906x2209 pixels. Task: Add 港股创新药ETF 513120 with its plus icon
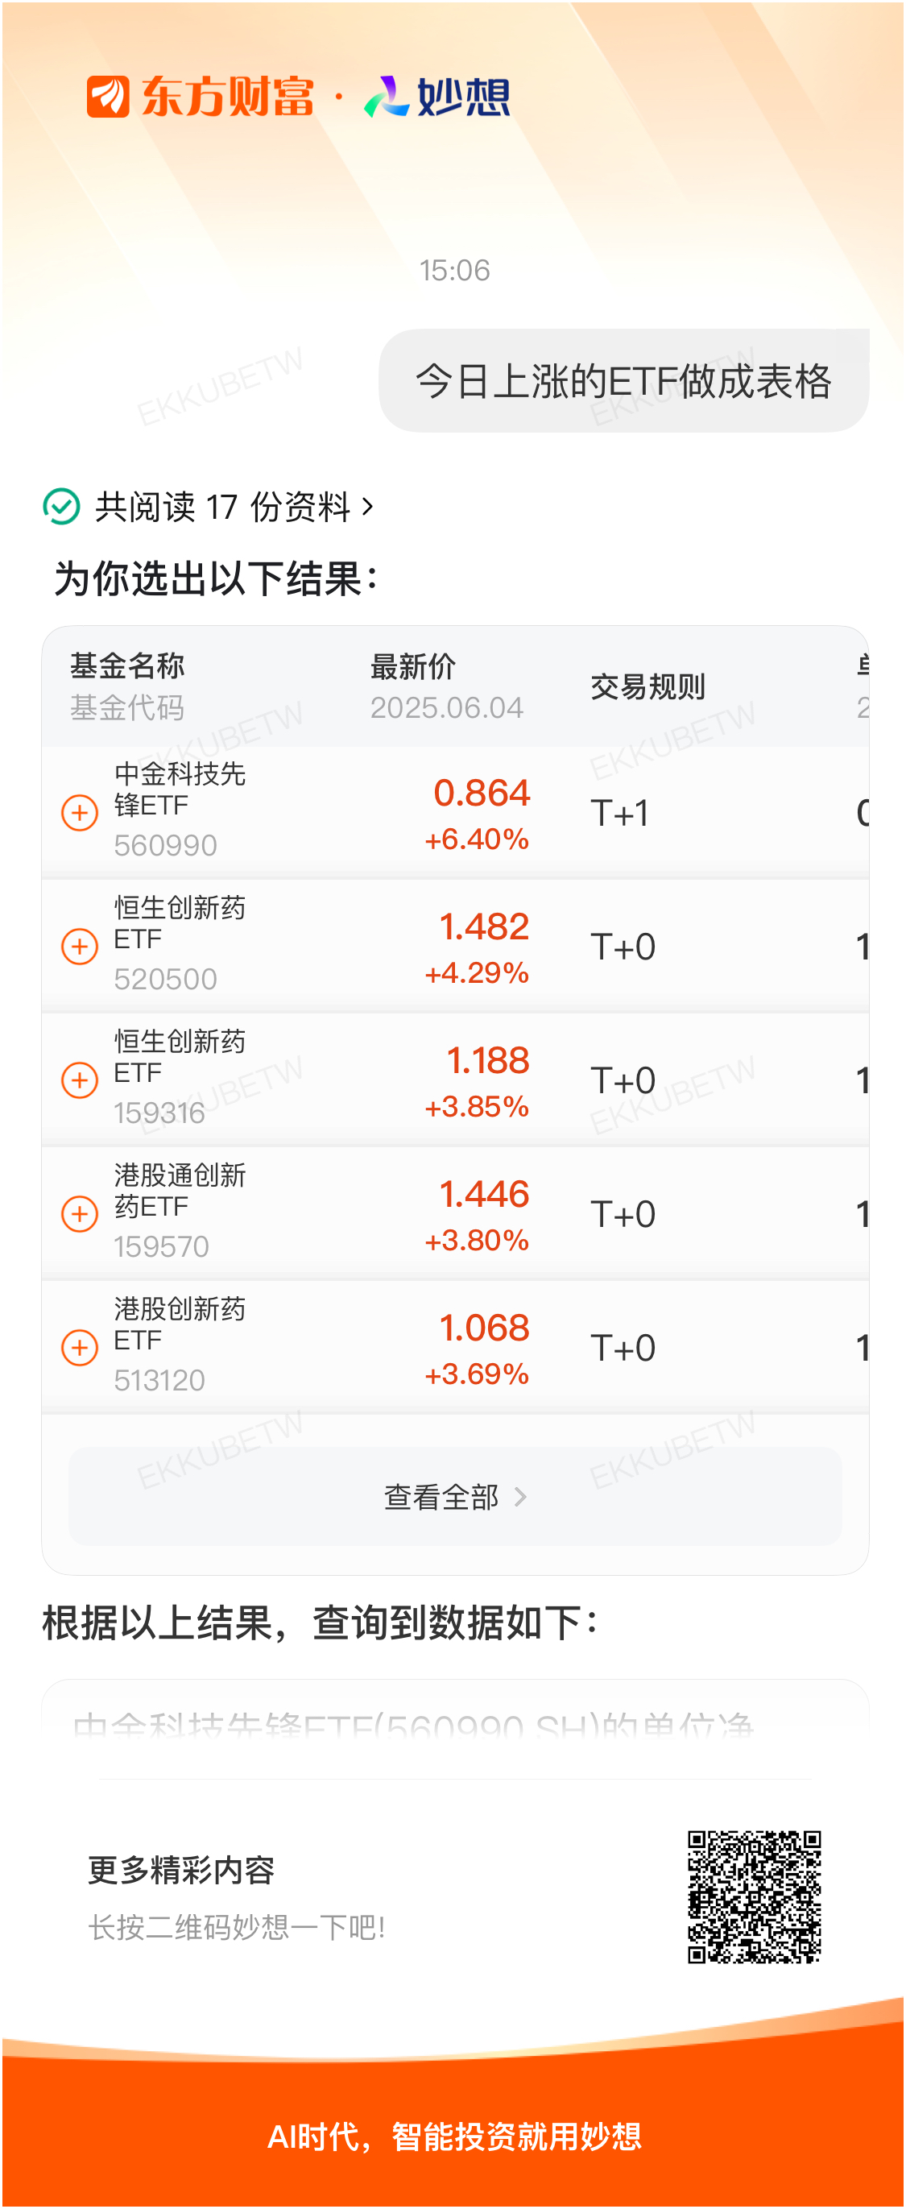80,1346
